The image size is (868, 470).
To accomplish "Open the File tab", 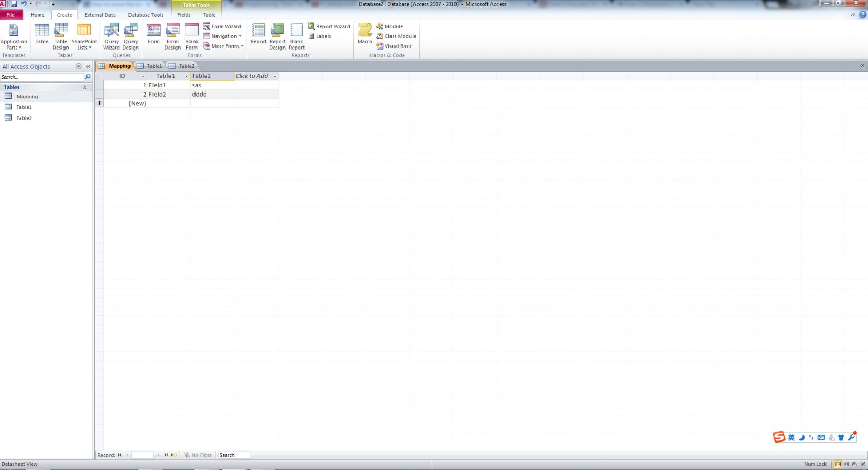I will click(10, 15).
